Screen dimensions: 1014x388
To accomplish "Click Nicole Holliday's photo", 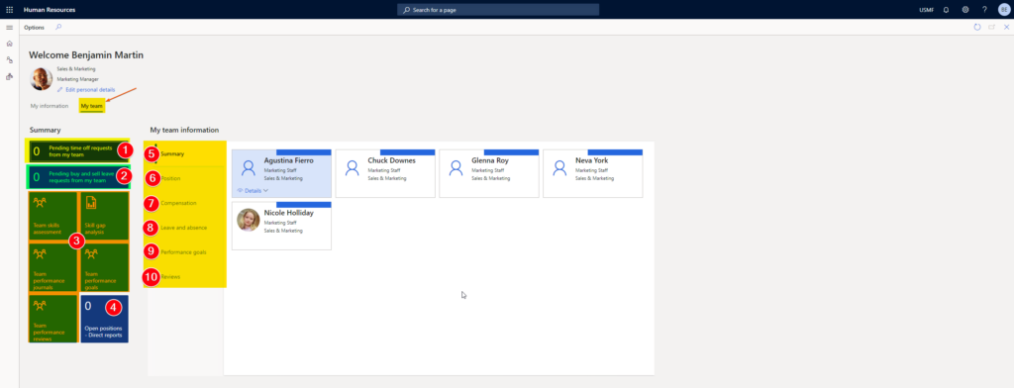I will (249, 220).
